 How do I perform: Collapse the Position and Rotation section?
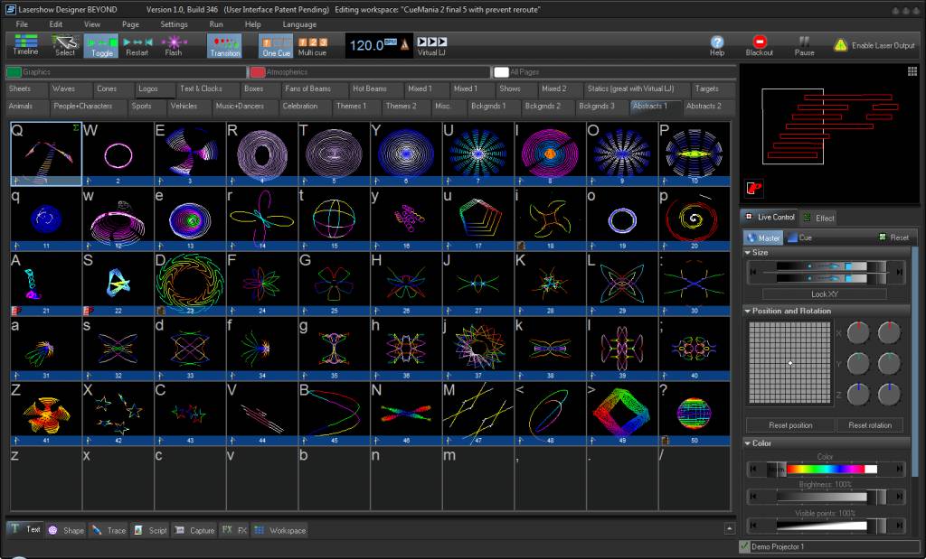pos(748,311)
